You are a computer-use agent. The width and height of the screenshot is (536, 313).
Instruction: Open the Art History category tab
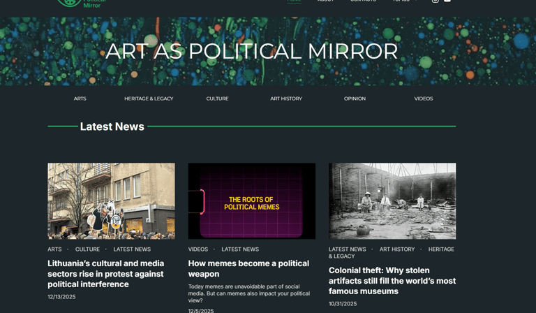(x=286, y=99)
